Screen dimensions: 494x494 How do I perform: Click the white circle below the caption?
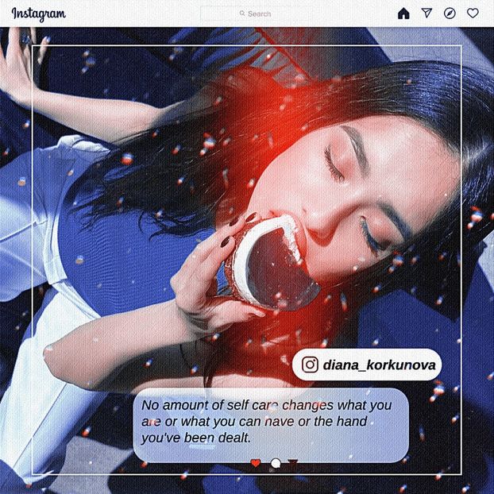276,463
